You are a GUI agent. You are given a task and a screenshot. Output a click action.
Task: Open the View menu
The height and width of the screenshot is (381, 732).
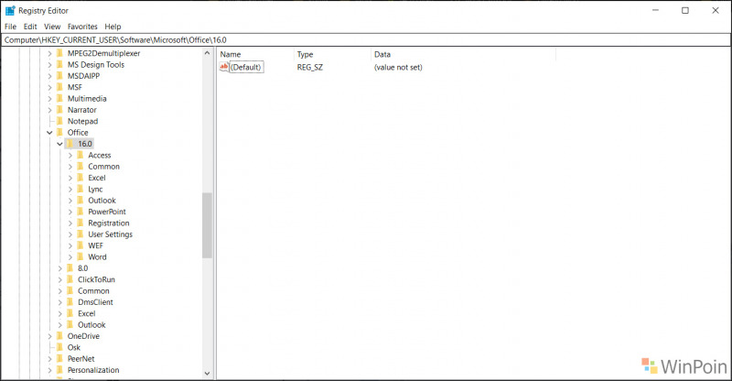52,27
